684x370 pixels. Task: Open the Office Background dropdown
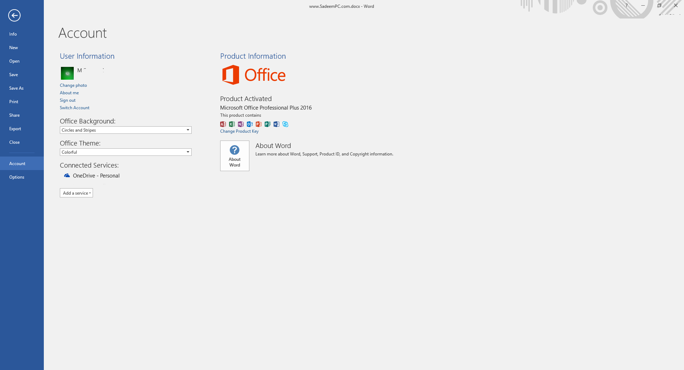click(x=126, y=130)
